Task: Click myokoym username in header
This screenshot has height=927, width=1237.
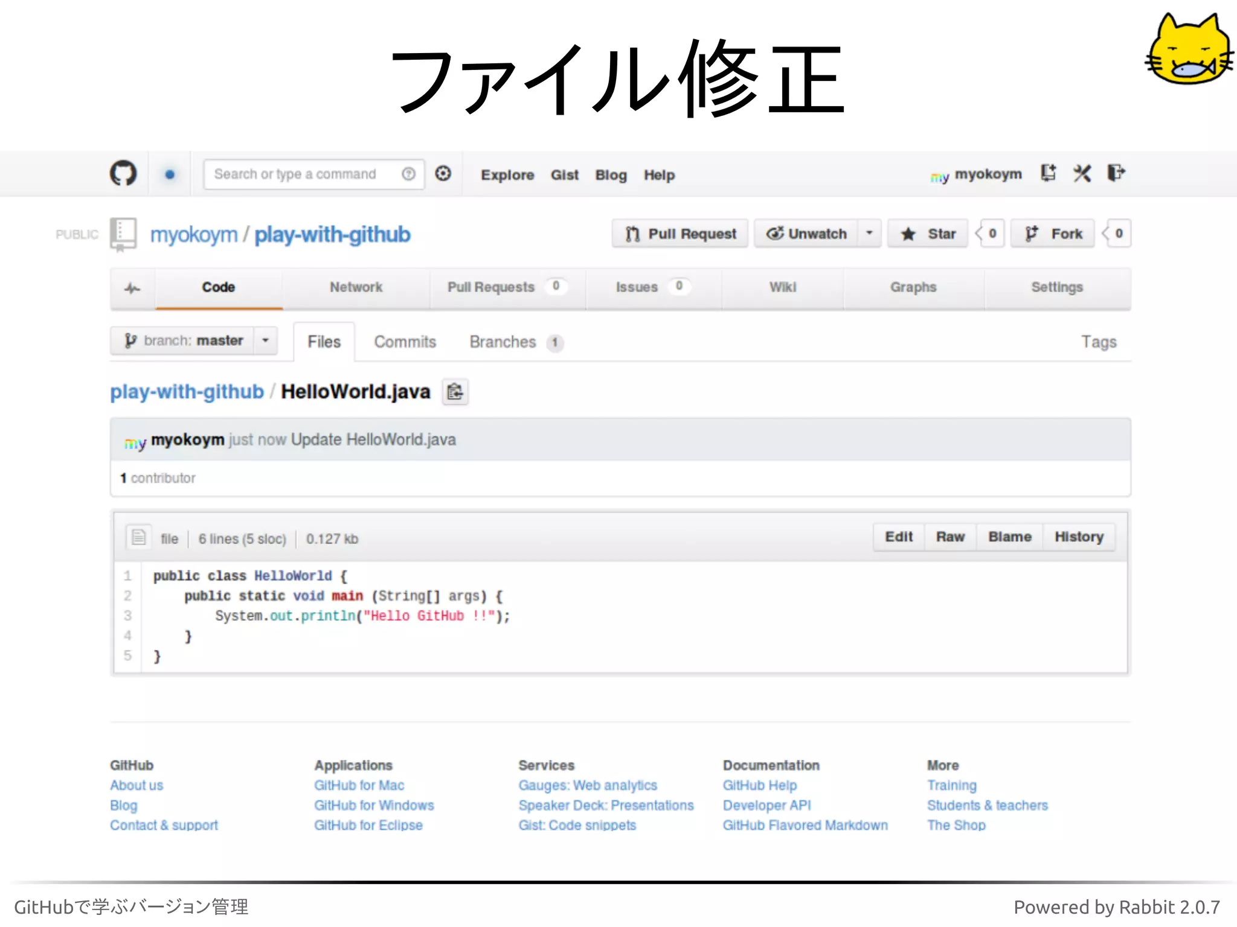Action: 988,174
